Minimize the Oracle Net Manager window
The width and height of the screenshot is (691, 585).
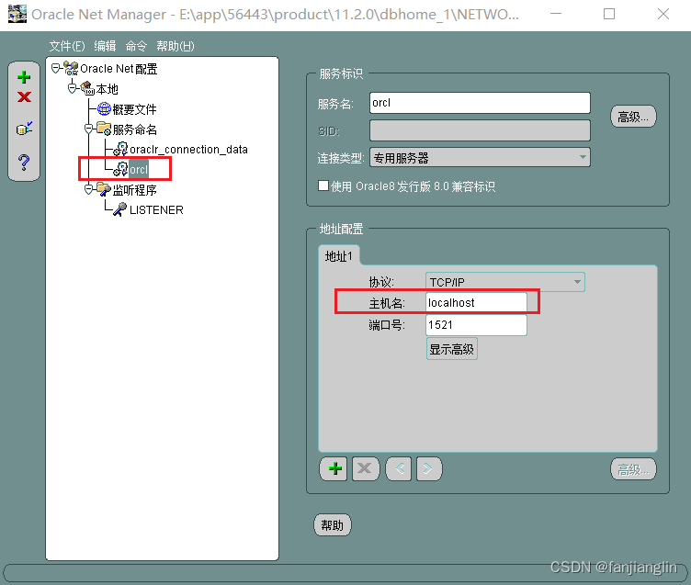click(x=556, y=14)
